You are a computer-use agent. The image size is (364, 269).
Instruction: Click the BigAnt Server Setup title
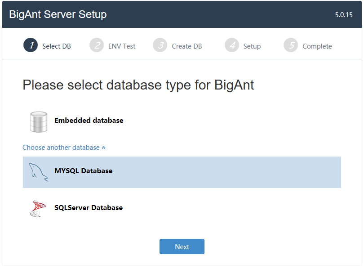click(x=58, y=14)
